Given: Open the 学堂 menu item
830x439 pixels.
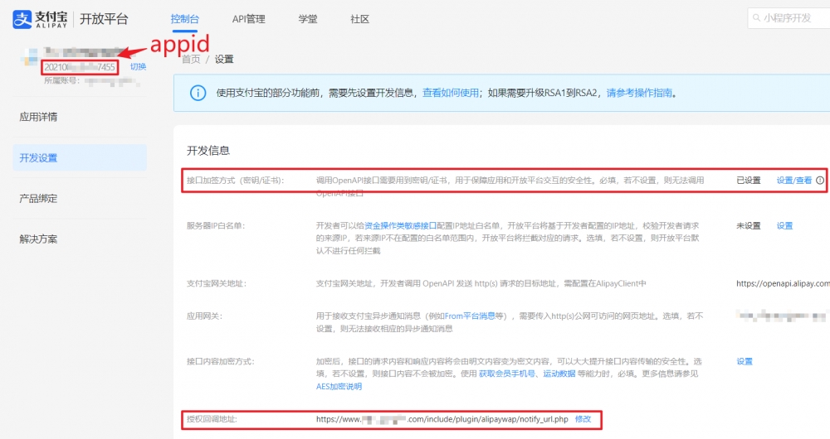Looking at the screenshot, I should click(x=308, y=19).
